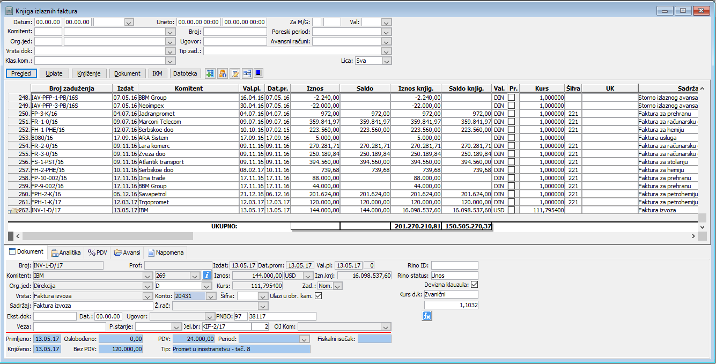Click the IKM button
The image size is (716, 364).
click(157, 73)
